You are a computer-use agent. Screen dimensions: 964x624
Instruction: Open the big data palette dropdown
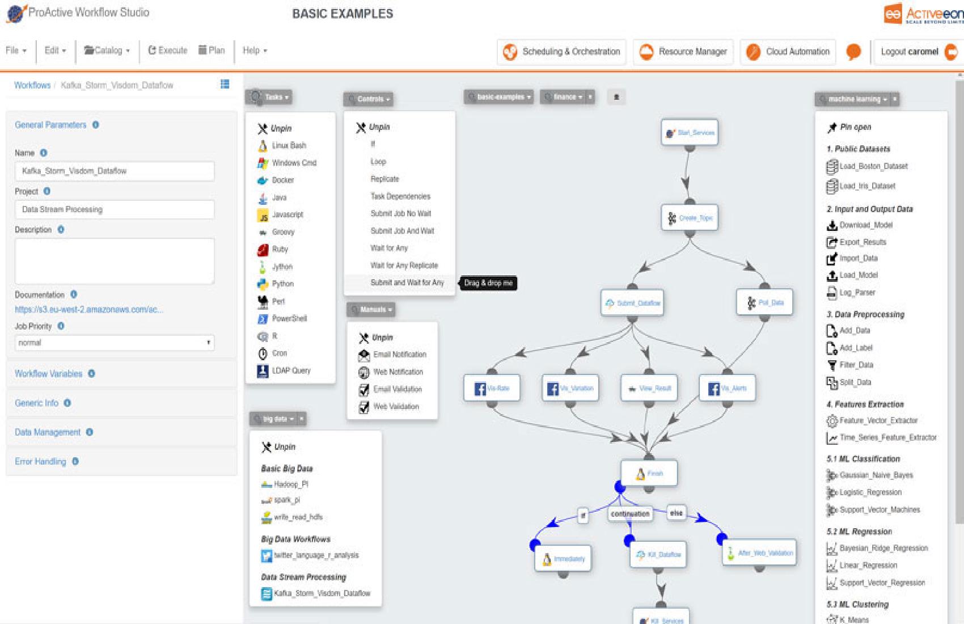pyautogui.click(x=273, y=419)
